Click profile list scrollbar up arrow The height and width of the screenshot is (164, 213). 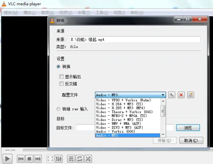163,101
